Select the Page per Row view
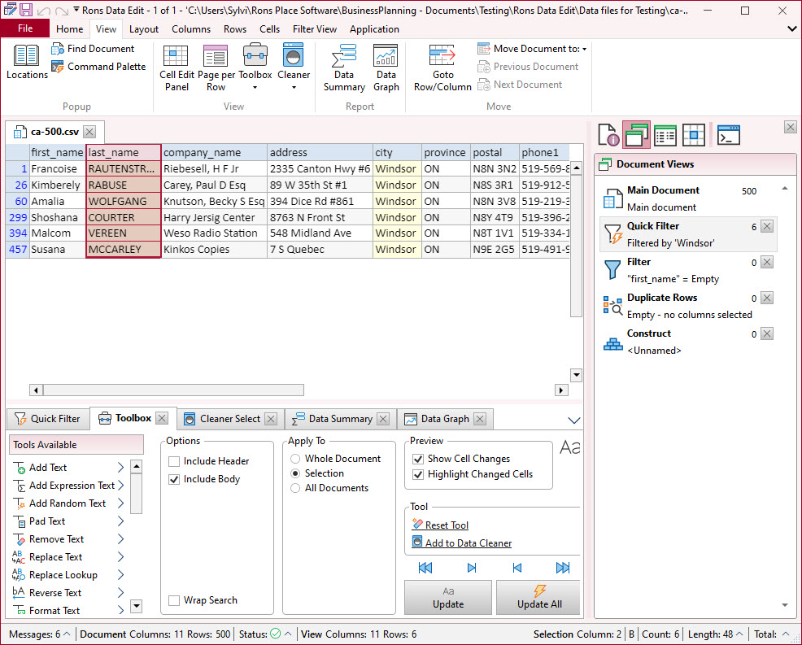802x645 pixels. [216, 57]
